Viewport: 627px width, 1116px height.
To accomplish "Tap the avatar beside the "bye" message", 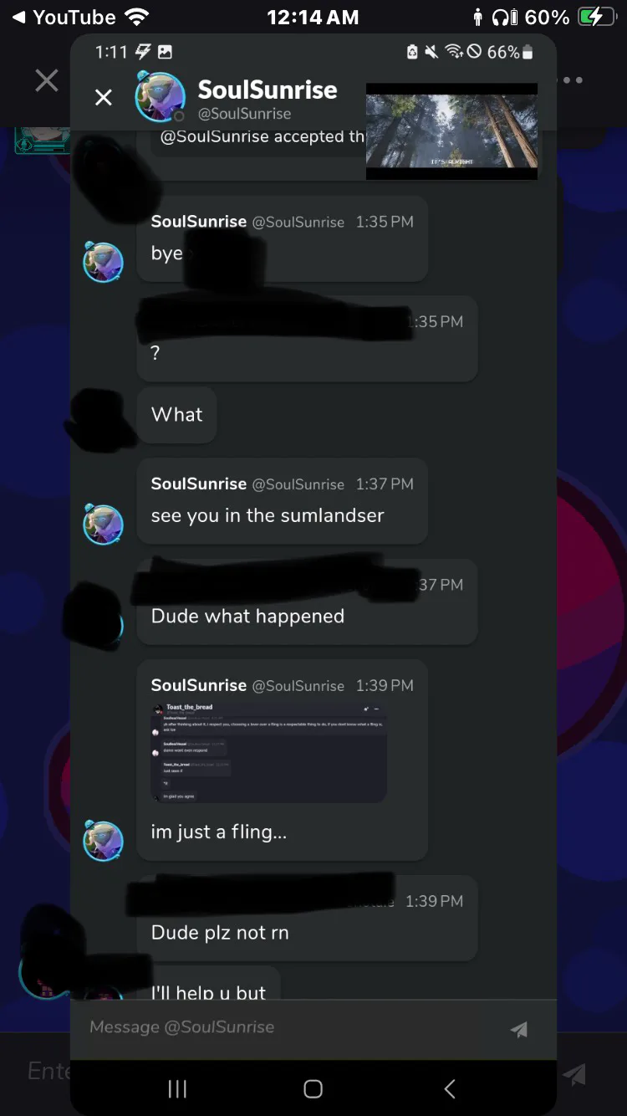I will coord(103,262).
